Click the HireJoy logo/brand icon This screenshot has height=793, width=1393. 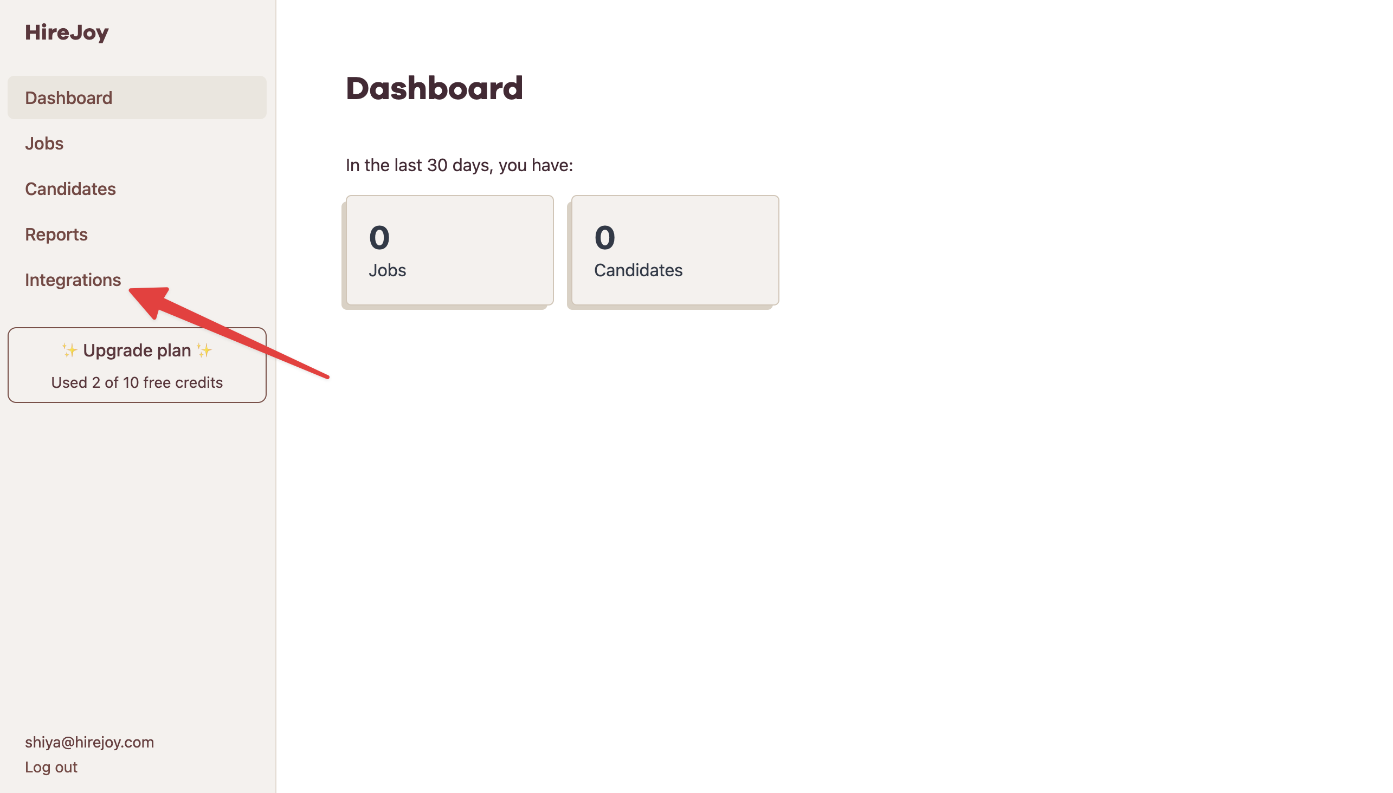(67, 31)
